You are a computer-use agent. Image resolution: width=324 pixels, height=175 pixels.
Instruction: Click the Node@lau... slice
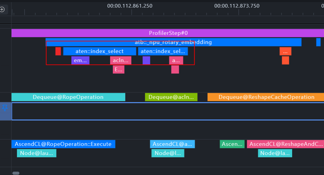37,153
